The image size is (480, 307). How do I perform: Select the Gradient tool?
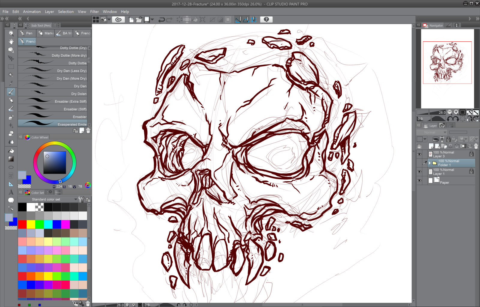point(11,159)
